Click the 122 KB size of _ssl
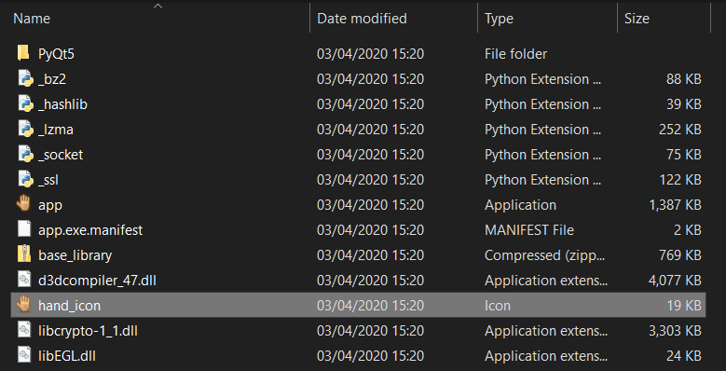This screenshot has width=726, height=371. coord(680,180)
